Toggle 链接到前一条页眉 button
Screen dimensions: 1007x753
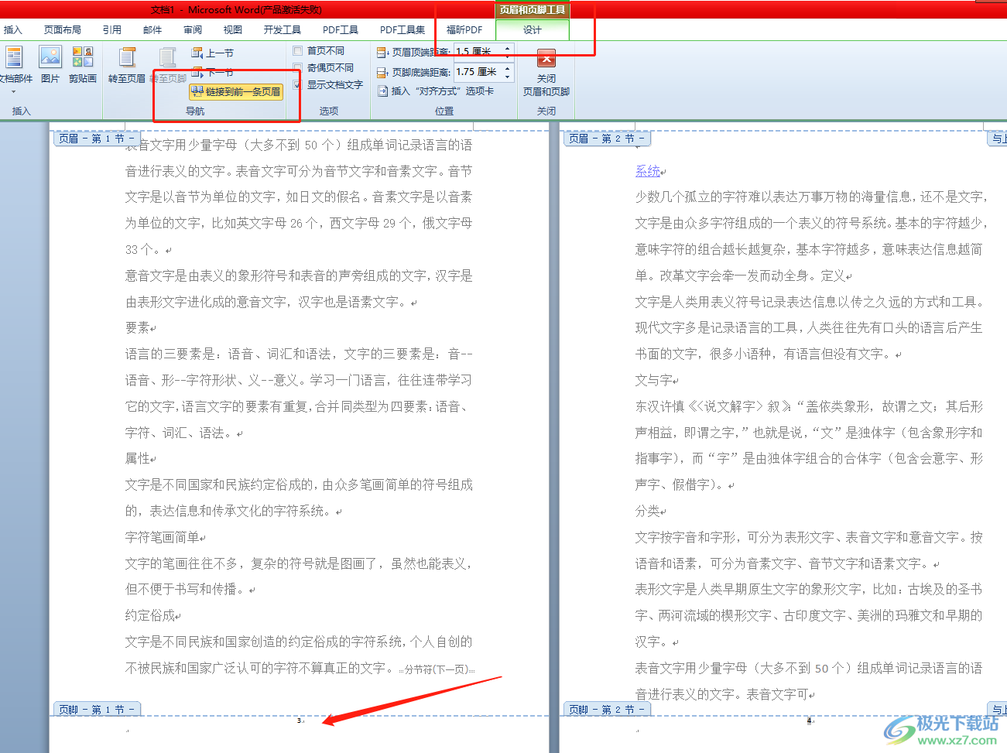[236, 91]
